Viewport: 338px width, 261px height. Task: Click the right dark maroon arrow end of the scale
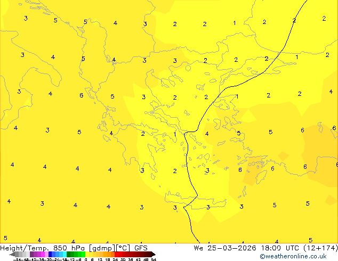(154, 254)
